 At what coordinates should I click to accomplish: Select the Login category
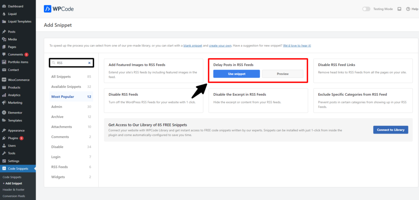coord(71,157)
